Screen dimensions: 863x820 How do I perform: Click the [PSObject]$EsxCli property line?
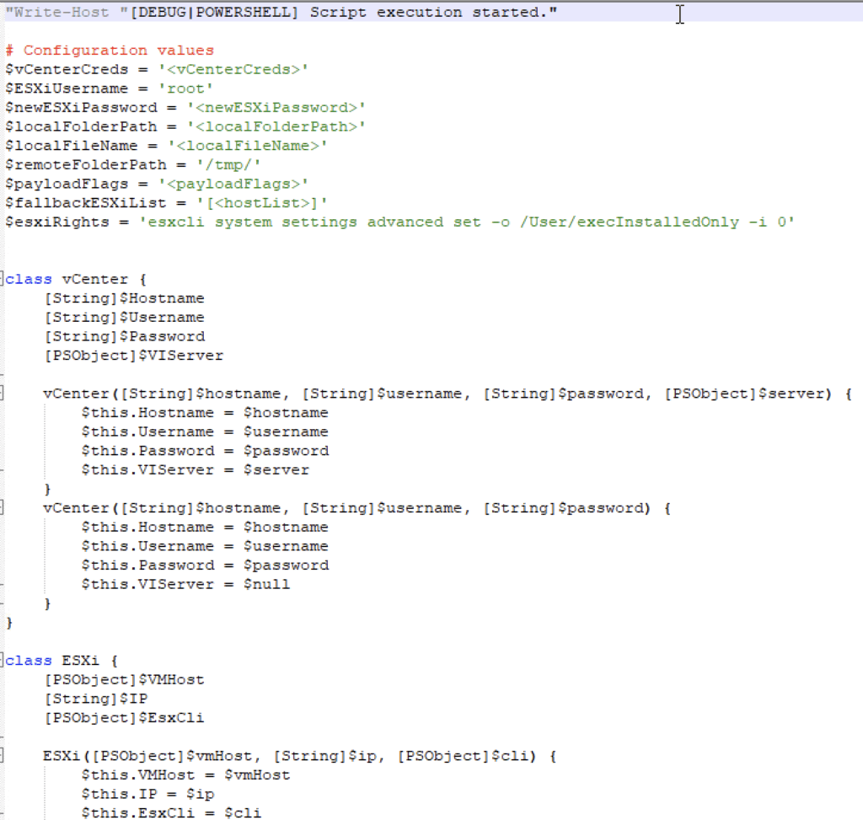tap(125, 718)
